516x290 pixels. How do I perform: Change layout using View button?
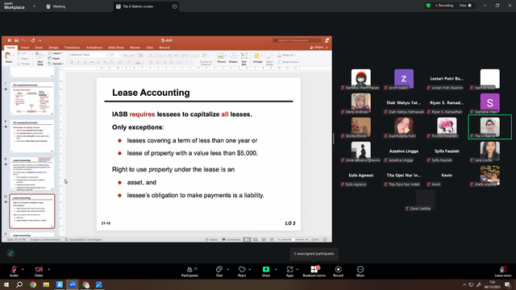pyautogui.click(x=466, y=6)
